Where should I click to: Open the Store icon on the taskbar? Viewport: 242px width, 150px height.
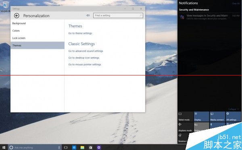91,148
